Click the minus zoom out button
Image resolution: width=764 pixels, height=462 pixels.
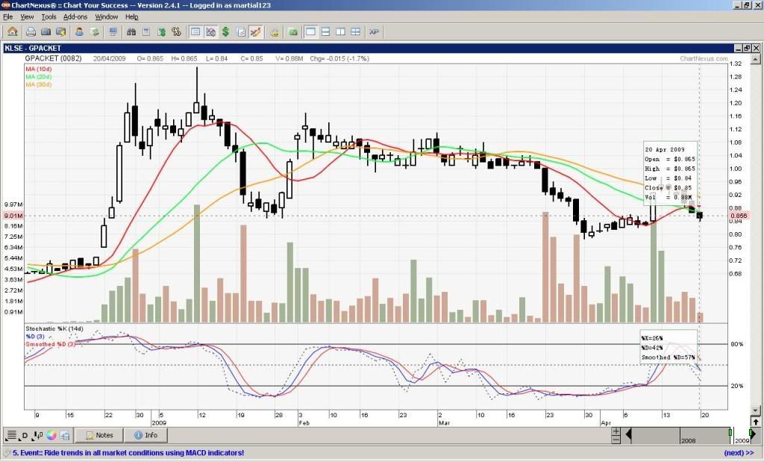point(616,440)
